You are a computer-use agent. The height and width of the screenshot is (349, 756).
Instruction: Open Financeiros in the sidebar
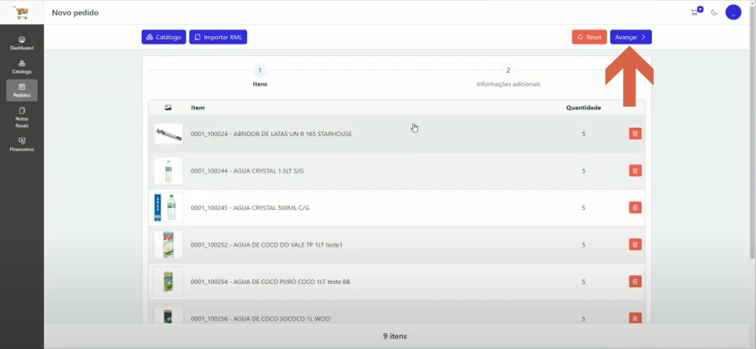[22, 145]
